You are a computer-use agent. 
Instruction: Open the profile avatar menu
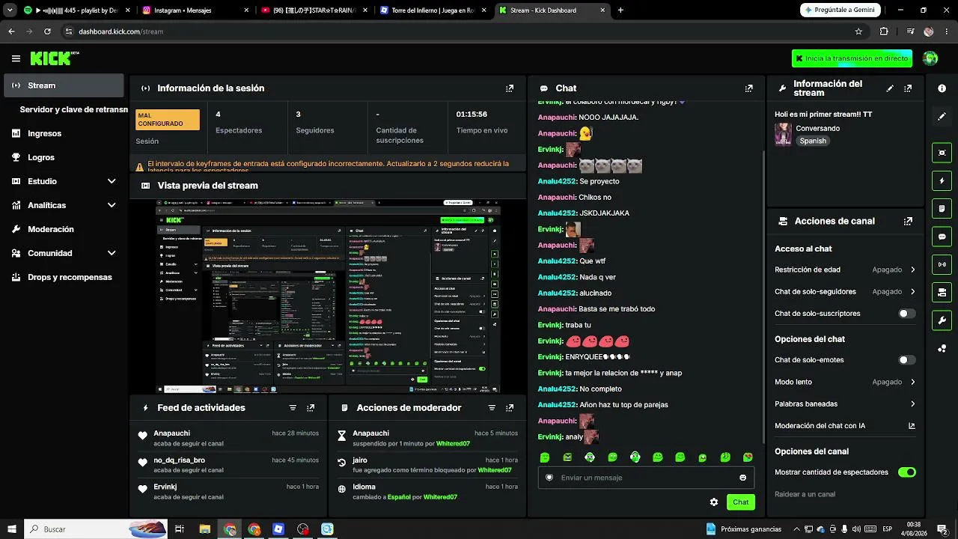coord(930,58)
